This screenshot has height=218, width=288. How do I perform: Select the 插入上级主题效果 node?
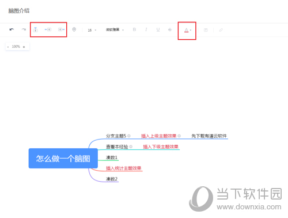(159, 136)
